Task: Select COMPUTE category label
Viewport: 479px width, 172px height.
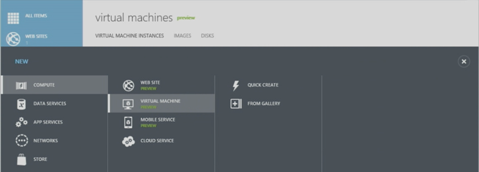Action: click(x=44, y=85)
